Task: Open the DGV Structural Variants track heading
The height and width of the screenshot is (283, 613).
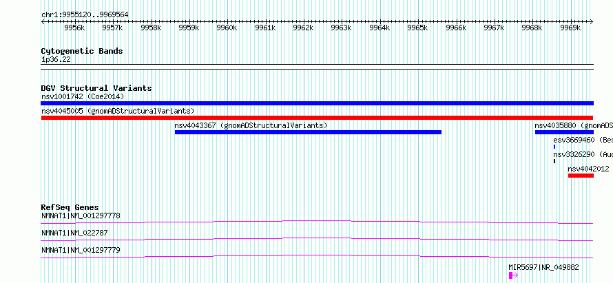Action: pos(96,88)
